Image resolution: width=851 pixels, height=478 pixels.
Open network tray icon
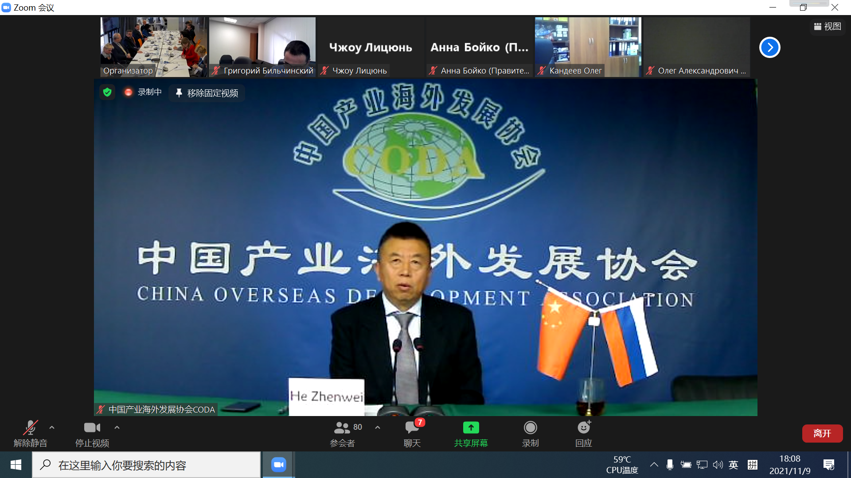point(702,465)
